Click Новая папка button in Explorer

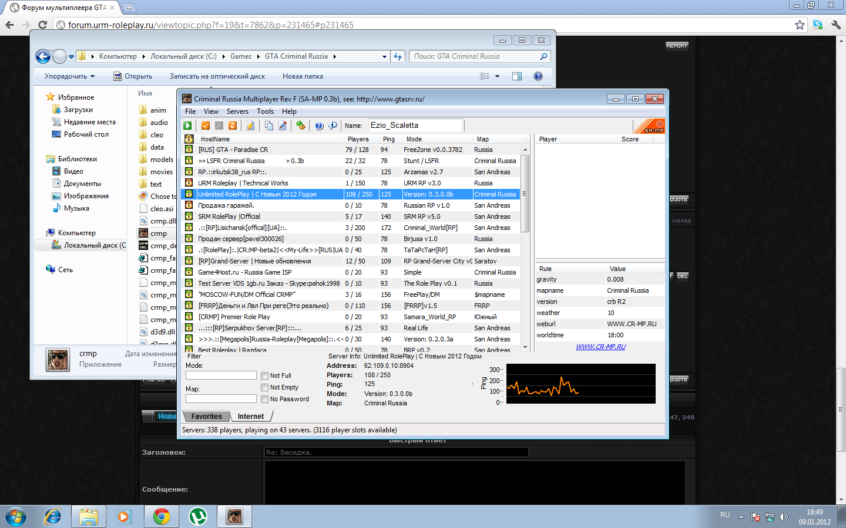pos(303,76)
